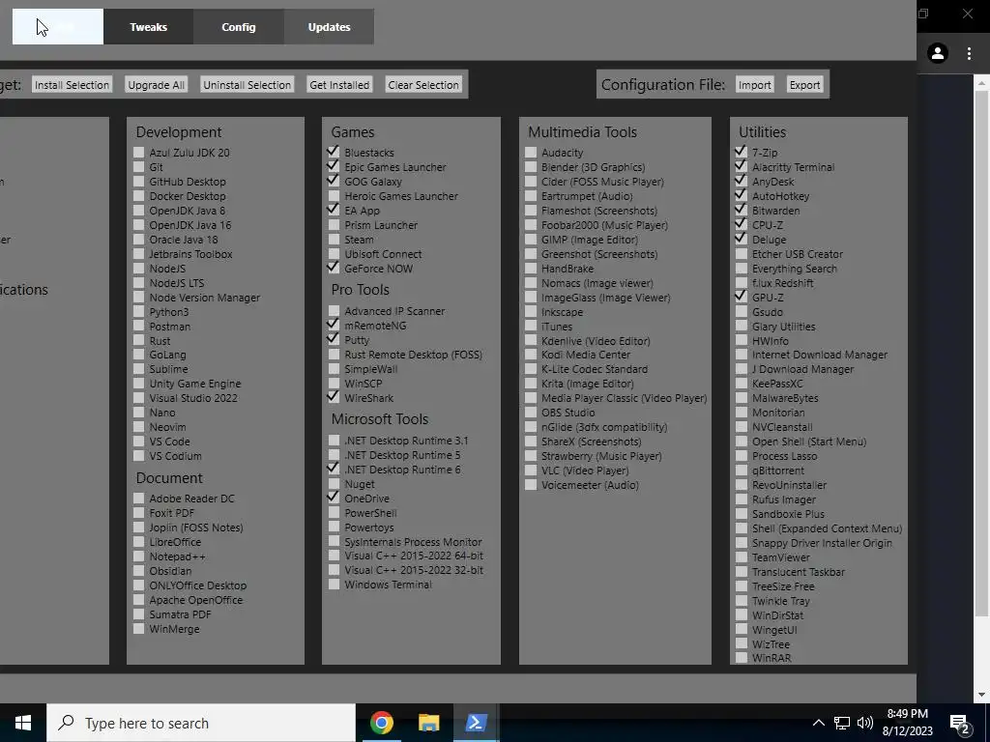
Task: Check the TeamViewer checkbox
Action: click(x=742, y=557)
